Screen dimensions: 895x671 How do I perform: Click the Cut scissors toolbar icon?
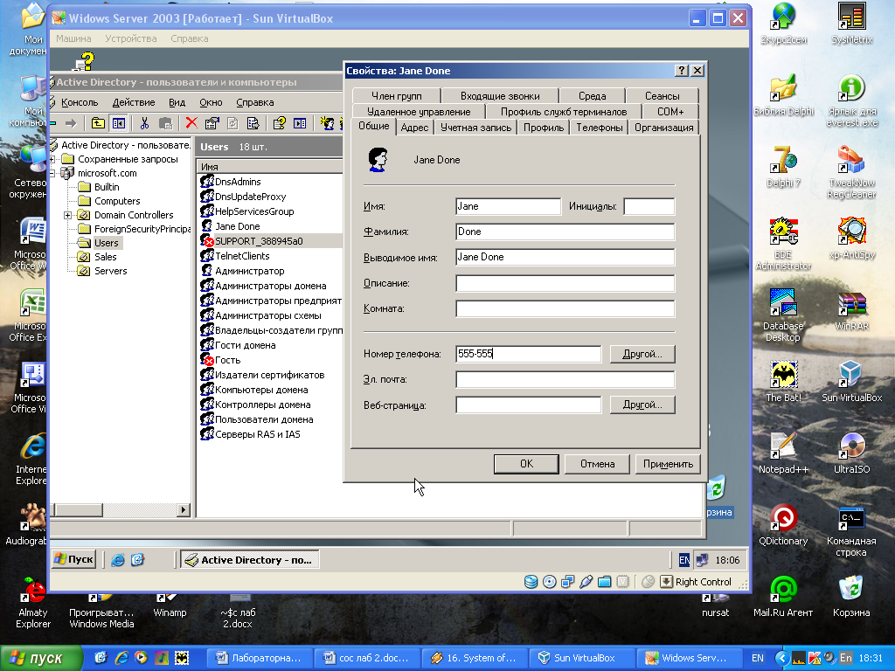pos(144,123)
